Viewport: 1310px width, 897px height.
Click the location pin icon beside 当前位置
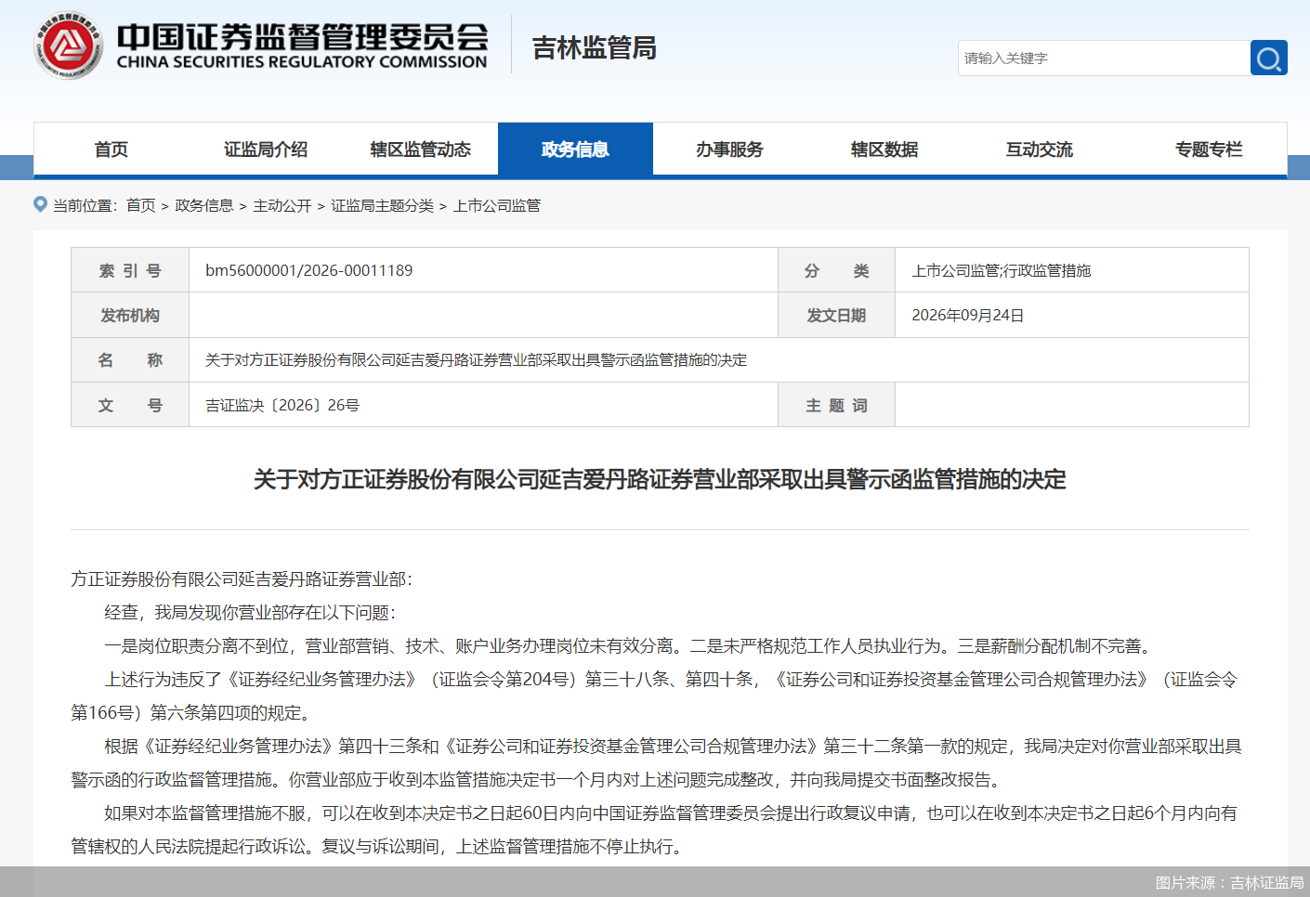point(40,204)
